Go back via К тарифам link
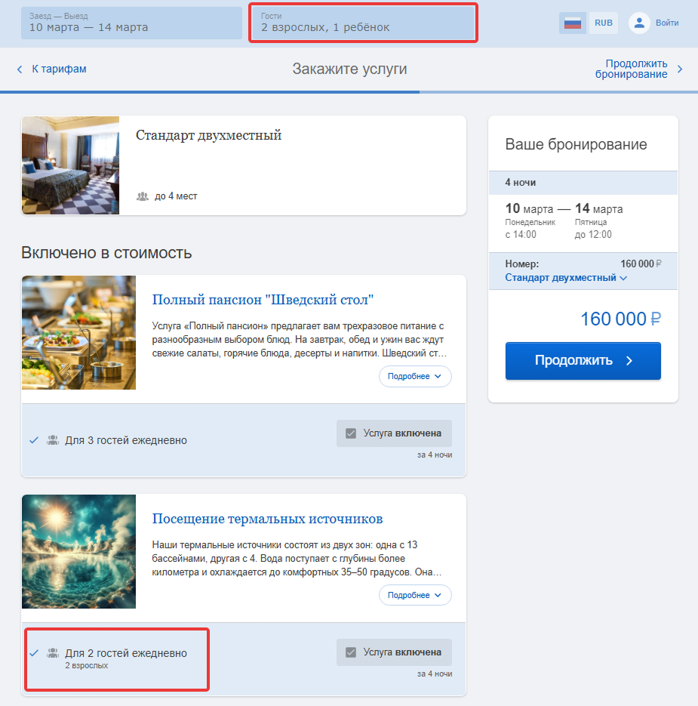The image size is (698, 706). coord(59,69)
